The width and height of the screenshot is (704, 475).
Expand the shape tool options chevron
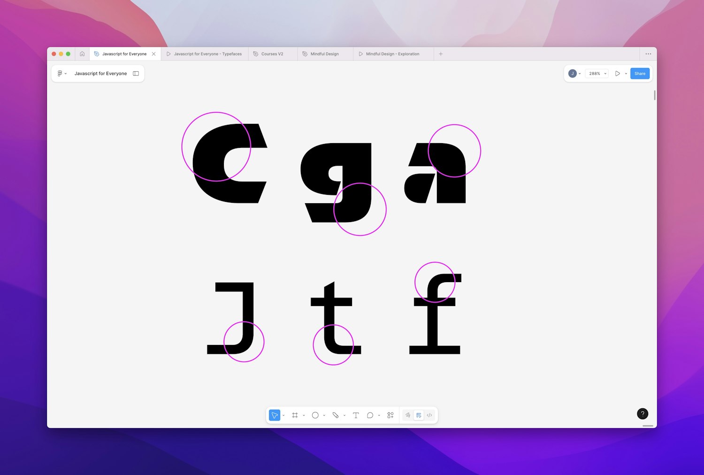(x=324, y=415)
